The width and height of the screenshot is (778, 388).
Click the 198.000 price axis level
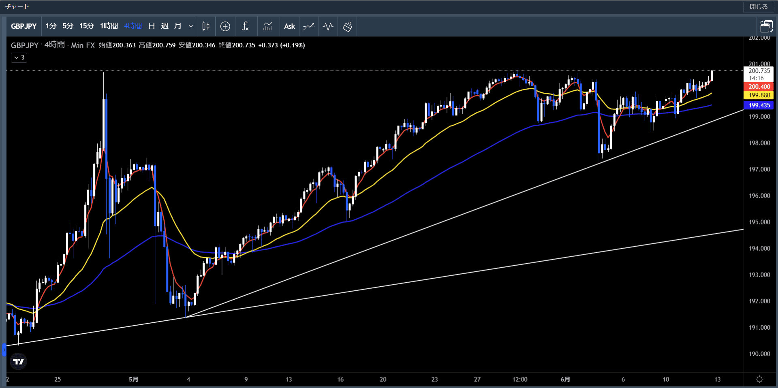759,143
